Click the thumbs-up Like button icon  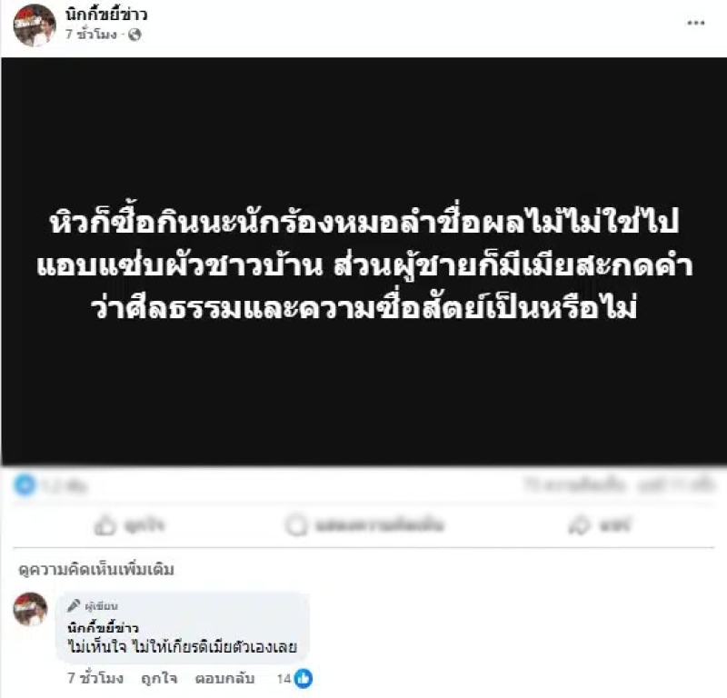pos(105,526)
